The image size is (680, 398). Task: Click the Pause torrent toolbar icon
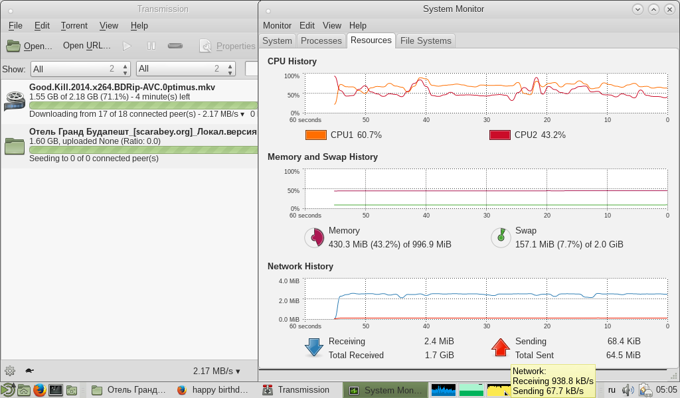(151, 46)
